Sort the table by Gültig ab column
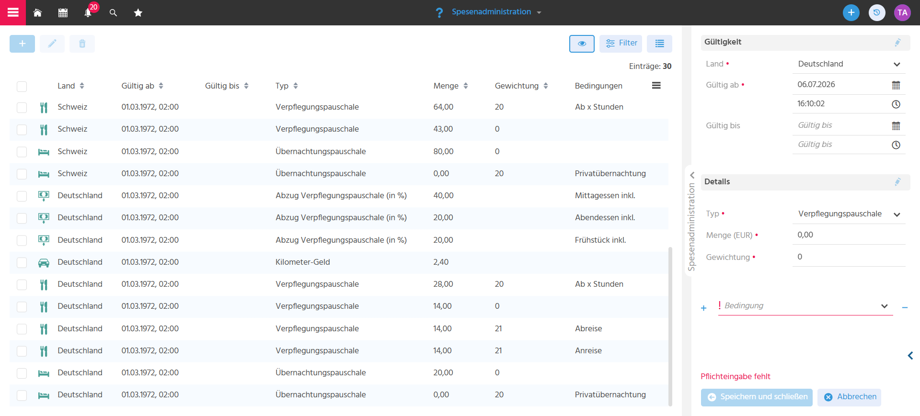Screen dimensions: 920x416 pos(142,86)
